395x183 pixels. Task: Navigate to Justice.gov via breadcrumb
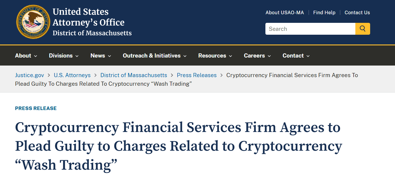29,75
